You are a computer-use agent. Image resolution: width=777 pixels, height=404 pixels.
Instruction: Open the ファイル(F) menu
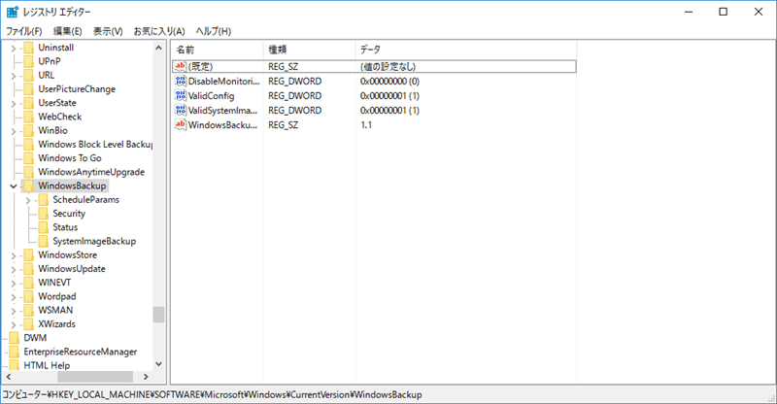23,31
